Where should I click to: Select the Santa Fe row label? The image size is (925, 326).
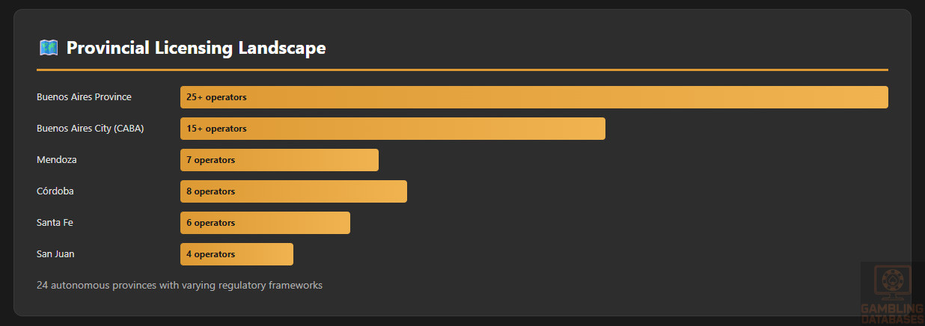tap(55, 223)
